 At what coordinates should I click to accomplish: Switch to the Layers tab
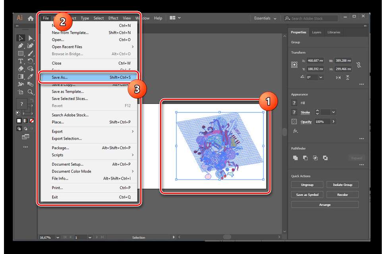(x=317, y=32)
